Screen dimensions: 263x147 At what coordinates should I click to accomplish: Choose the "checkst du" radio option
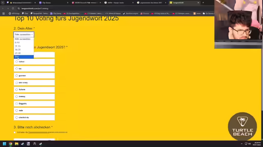(x=34, y=118)
